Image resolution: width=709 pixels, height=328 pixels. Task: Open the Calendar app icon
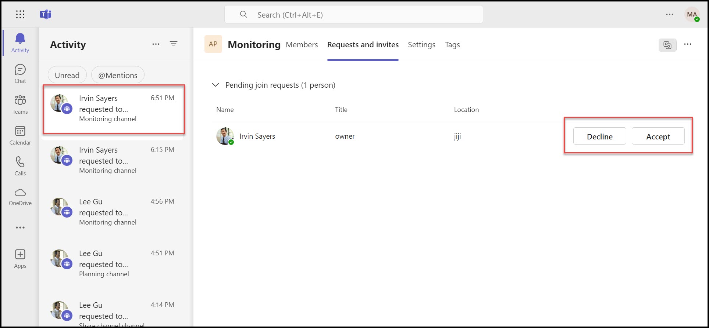coord(20,135)
